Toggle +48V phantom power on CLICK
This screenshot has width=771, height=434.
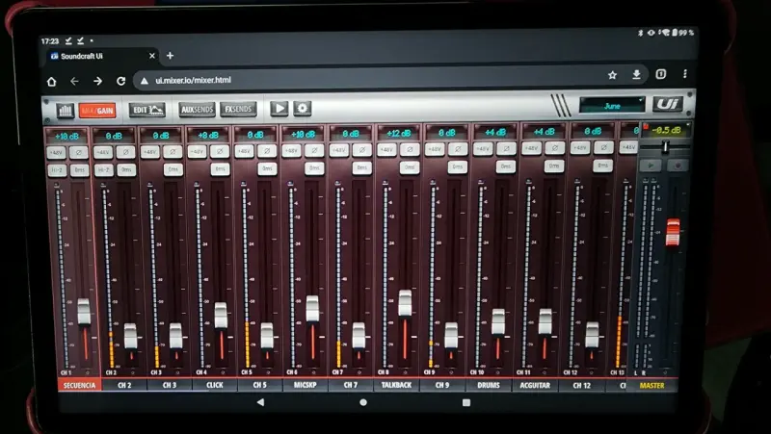click(x=197, y=152)
